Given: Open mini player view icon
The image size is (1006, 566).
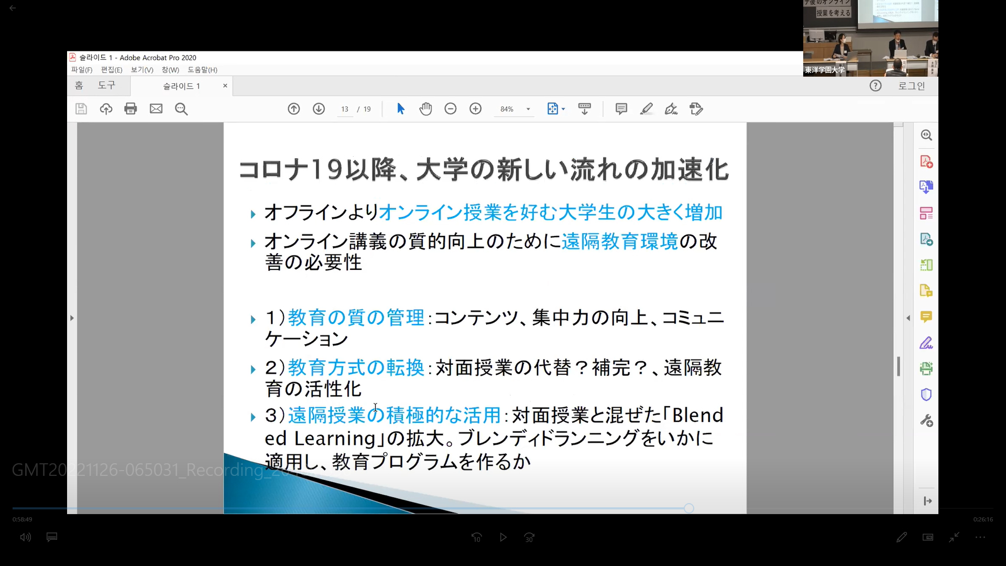Looking at the screenshot, I should point(928,537).
